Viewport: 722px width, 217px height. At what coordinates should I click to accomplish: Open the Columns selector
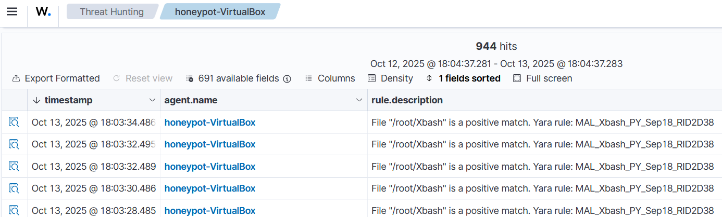pos(330,78)
